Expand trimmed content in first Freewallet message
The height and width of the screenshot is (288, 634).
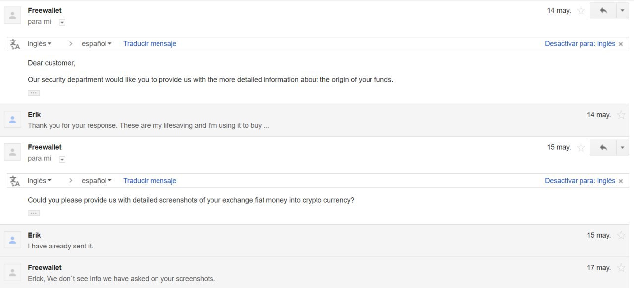point(34,93)
